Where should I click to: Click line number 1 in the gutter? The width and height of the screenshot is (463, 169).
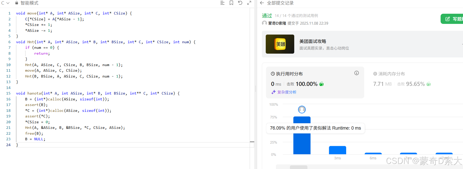9,13
